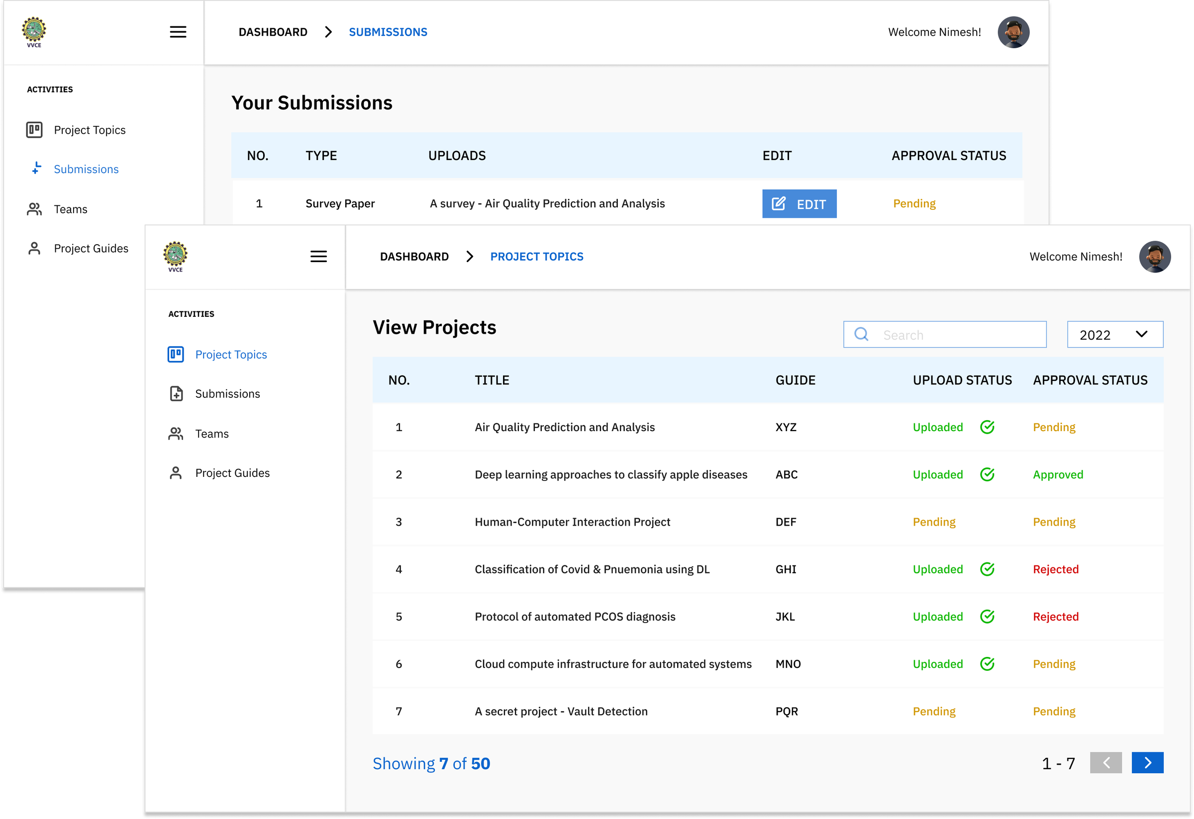Select Project Topics in front sidebar
This screenshot has height=819, width=1194.
click(231, 354)
